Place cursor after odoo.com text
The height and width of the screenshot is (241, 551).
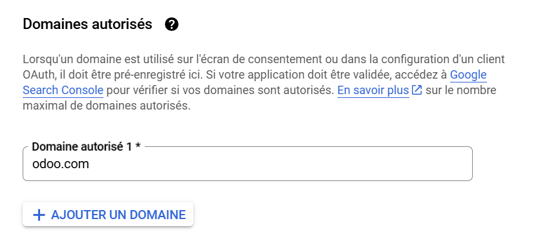pyautogui.click(x=90, y=164)
